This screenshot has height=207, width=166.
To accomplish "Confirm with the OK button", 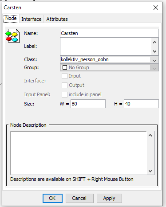I will pos(52,198).
